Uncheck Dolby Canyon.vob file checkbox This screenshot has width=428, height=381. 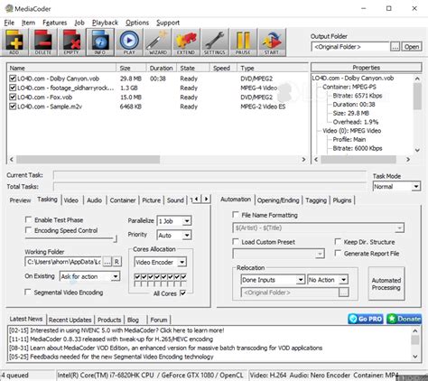[x=13, y=79]
